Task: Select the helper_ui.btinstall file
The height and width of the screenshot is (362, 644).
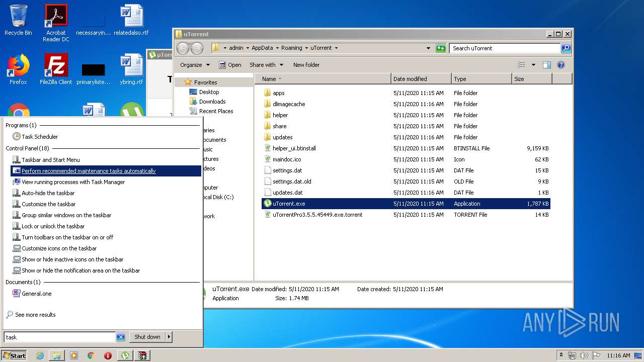Action: [x=406, y=148]
